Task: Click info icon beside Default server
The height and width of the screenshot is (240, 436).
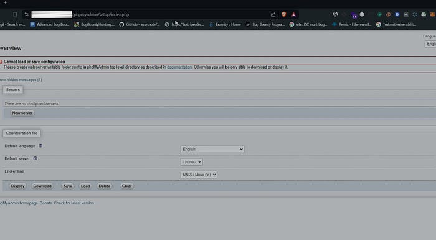Action: 36,158
